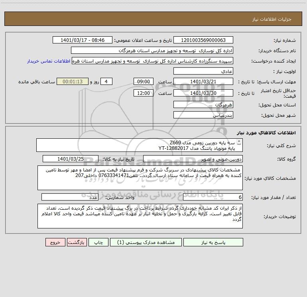307x297 pixels.
Task: Click the تاریخ نیاز به کالا field 1401/03/25
Action: (71, 159)
